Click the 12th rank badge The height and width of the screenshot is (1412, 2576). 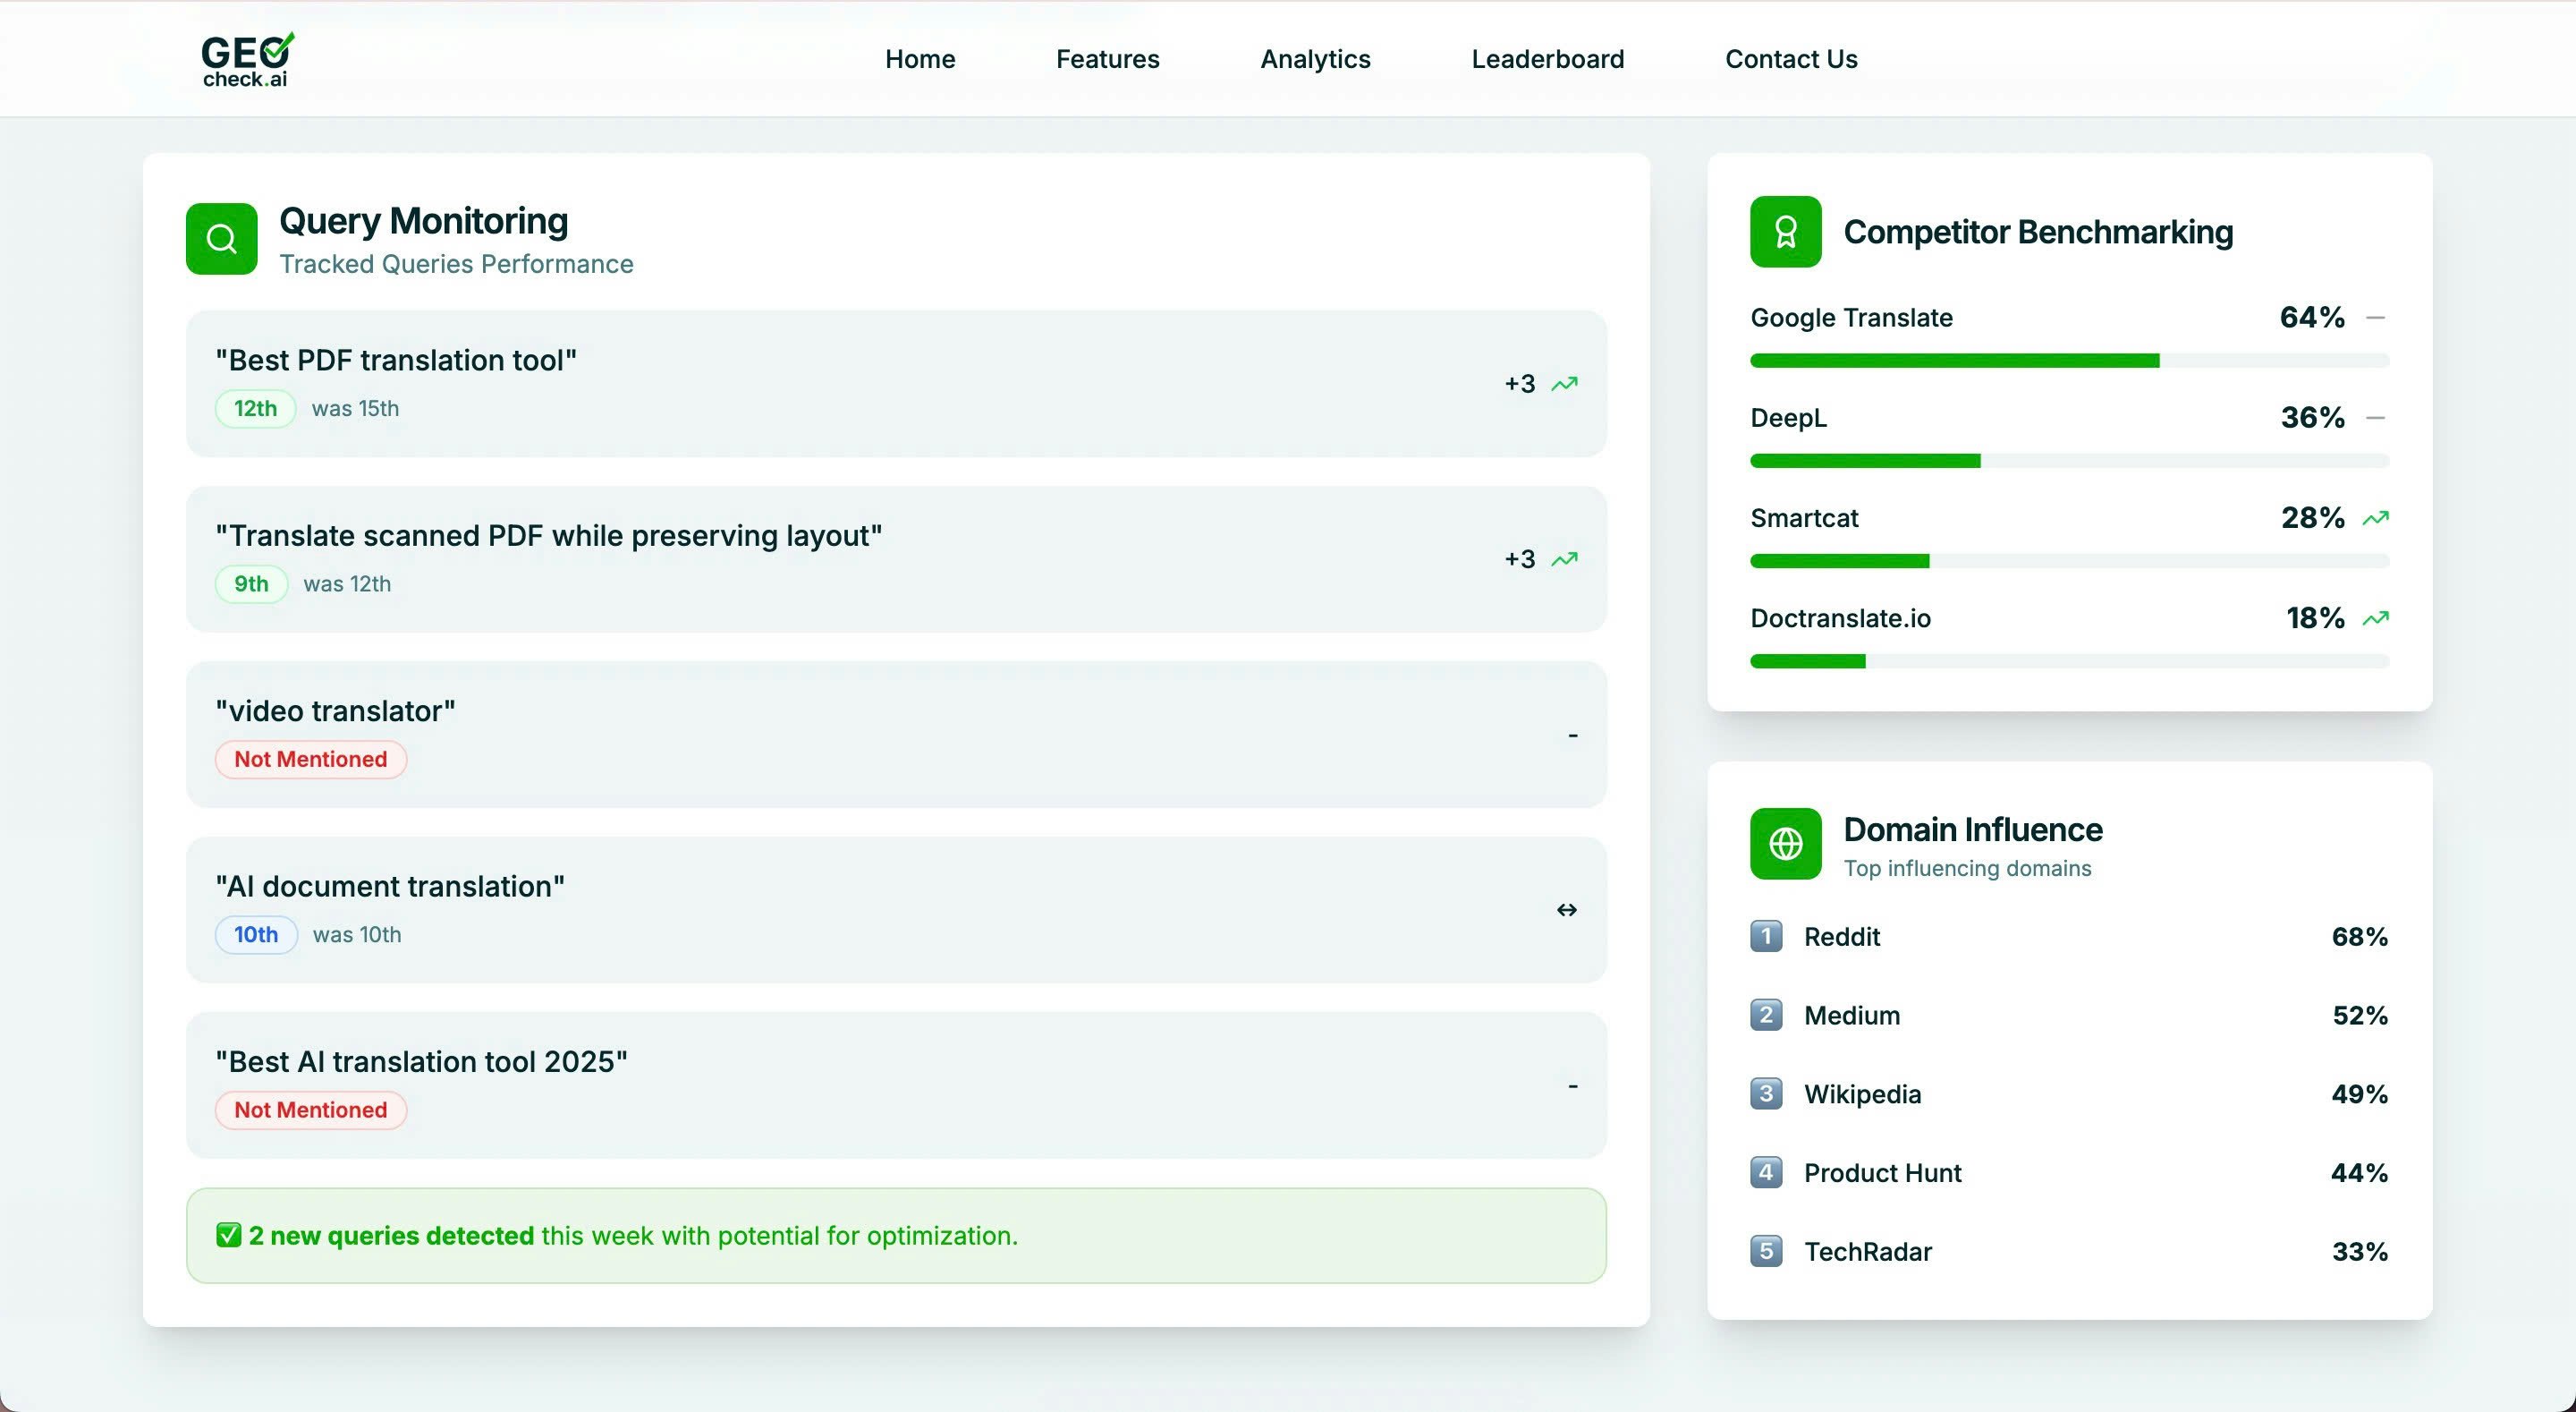click(255, 408)
